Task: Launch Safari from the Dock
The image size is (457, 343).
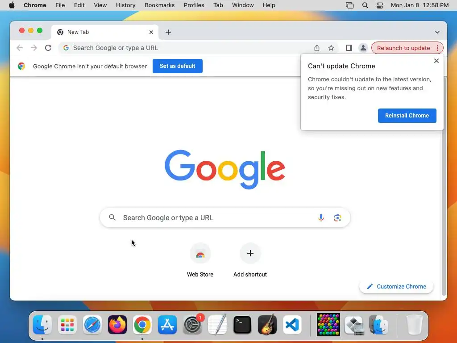Action: pyautogui.click(x=92, y=325)
